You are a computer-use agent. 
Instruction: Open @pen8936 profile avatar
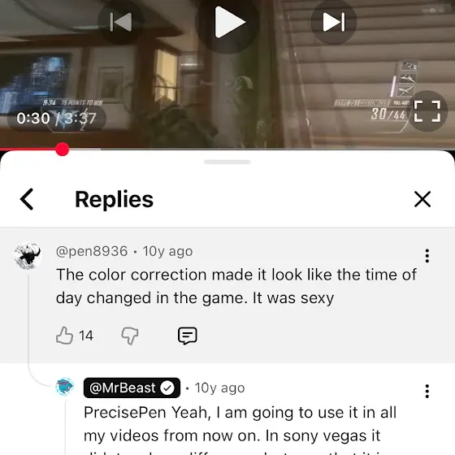pyautogui.click(x=28, y=255)
